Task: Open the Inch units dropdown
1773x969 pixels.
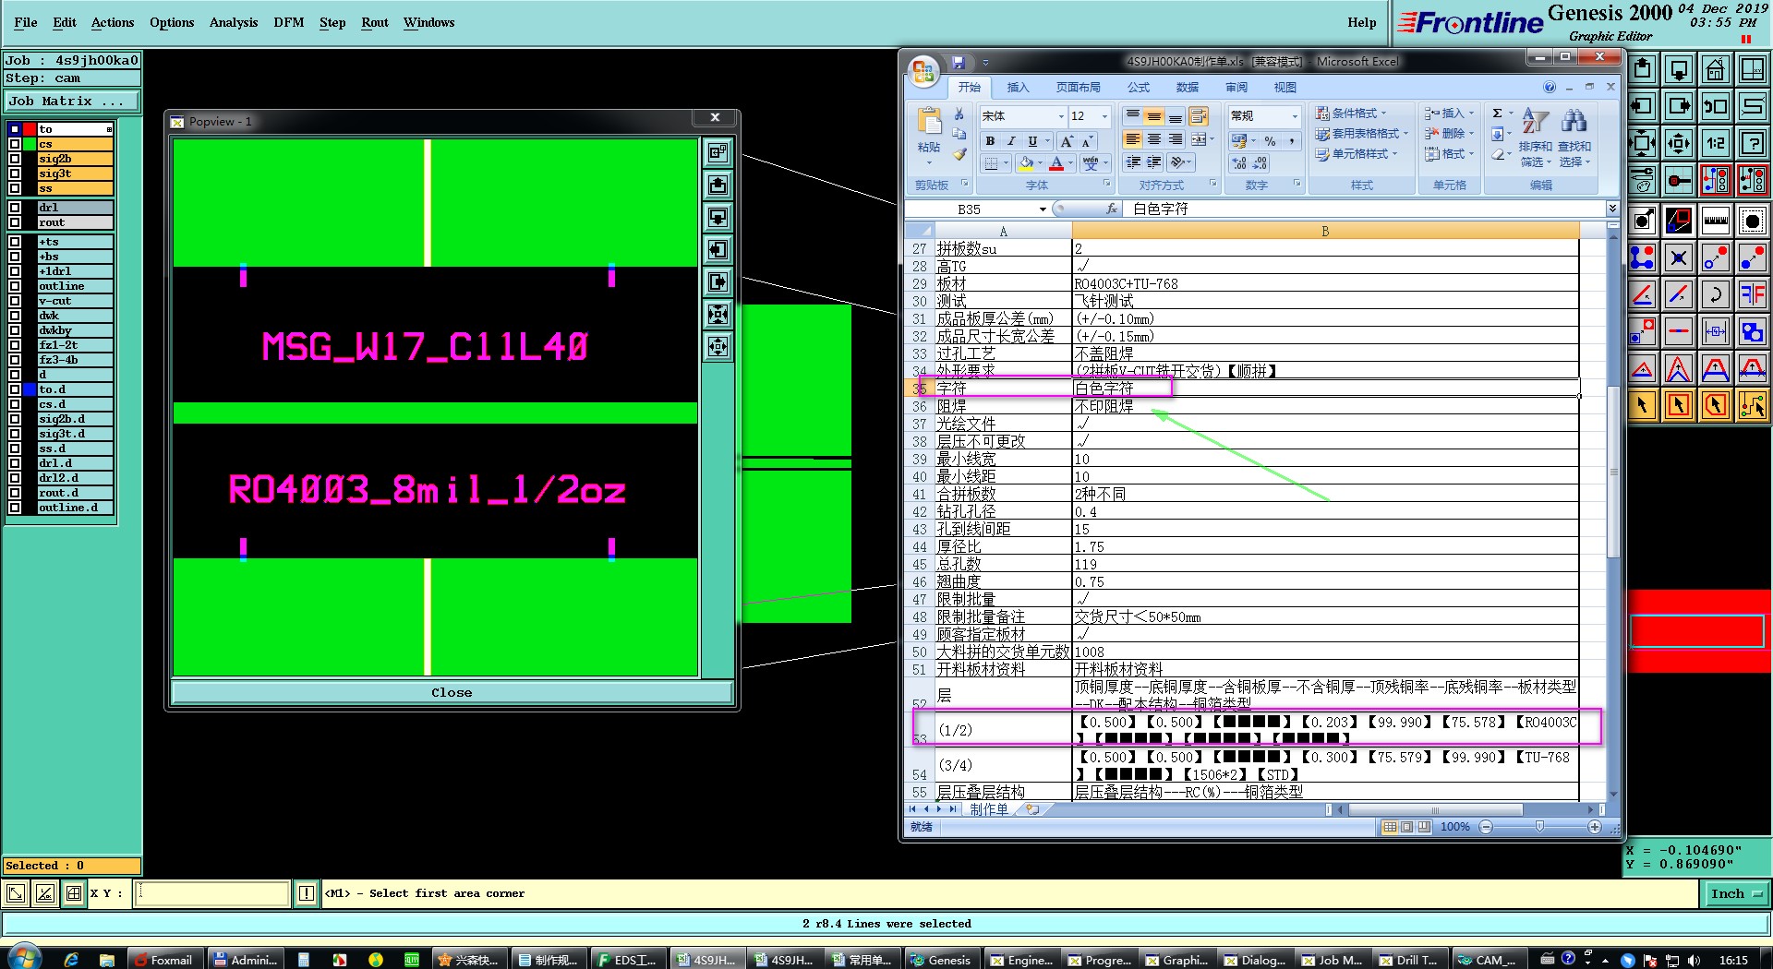Action: point(1735,893)
